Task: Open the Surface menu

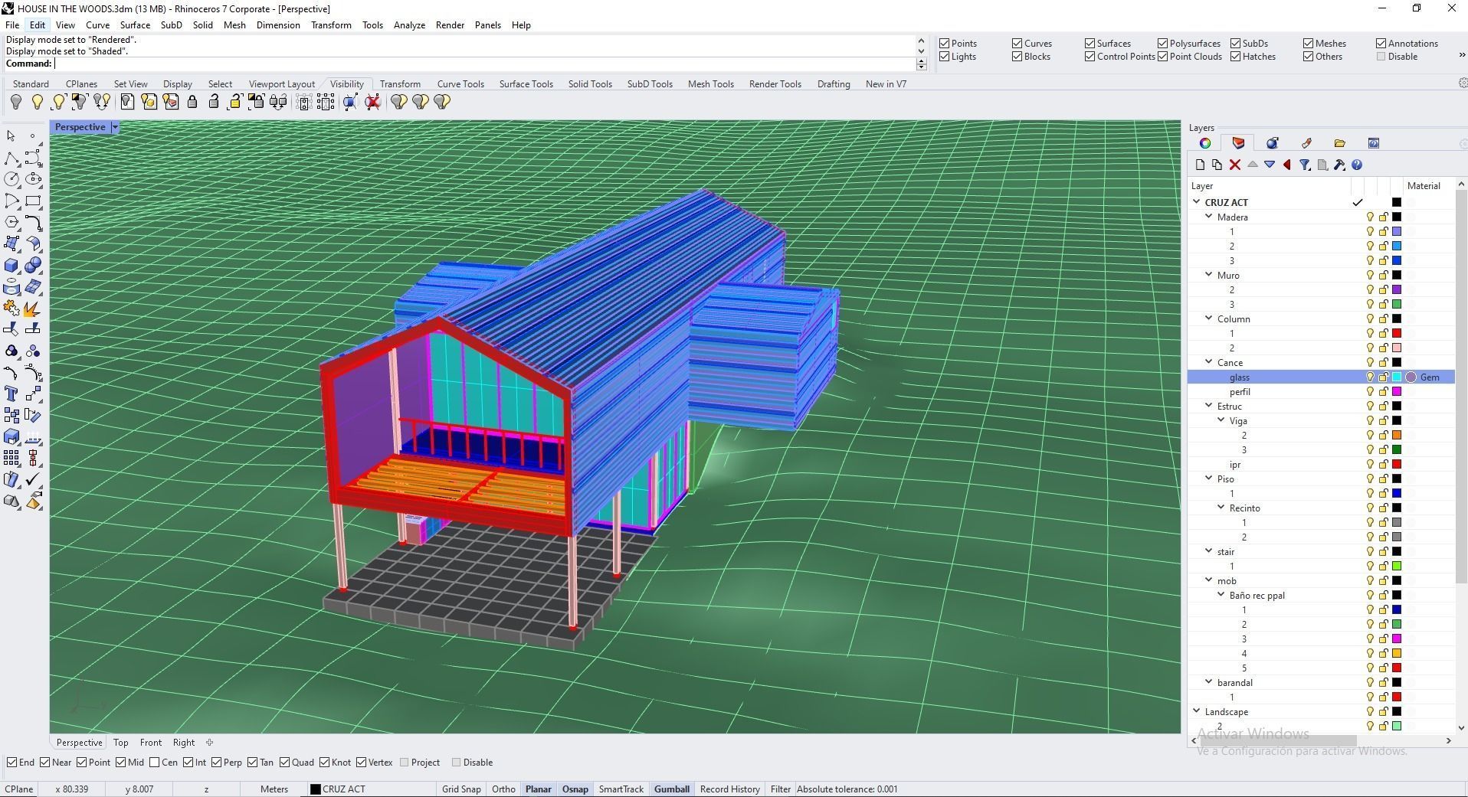Action: 135,25
